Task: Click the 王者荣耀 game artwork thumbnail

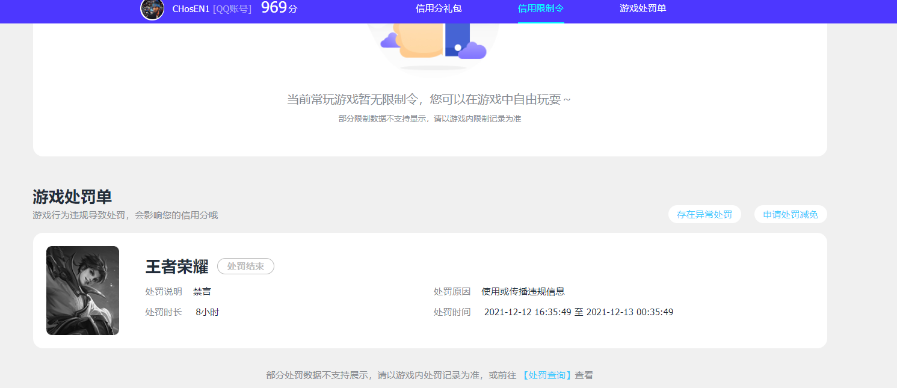Action: click(x=82, y=290)
